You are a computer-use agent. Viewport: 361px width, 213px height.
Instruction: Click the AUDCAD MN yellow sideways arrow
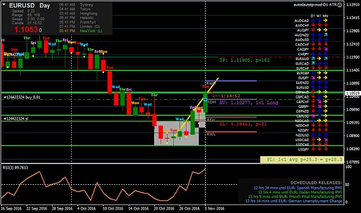[325, 20]
